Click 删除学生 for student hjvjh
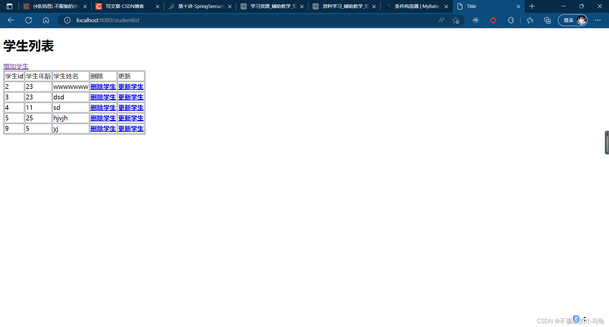 [x=103, y=118]
